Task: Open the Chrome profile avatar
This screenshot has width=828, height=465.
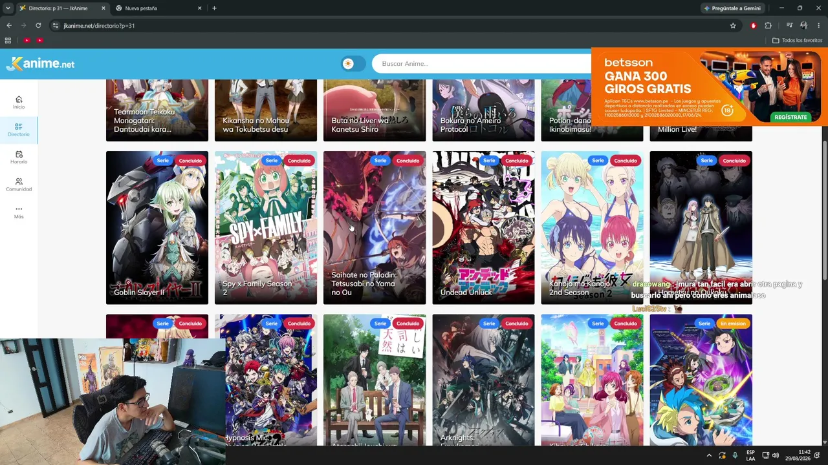Action: coord(803,26)
